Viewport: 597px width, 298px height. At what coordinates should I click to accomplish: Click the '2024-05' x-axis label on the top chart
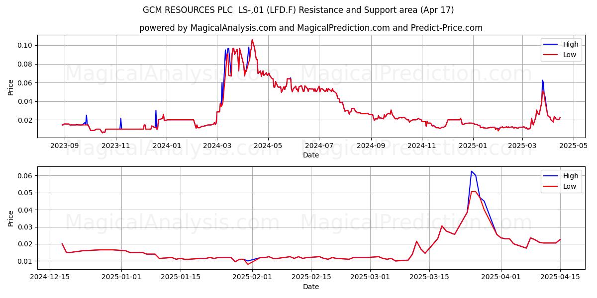(x=268, y=146)
